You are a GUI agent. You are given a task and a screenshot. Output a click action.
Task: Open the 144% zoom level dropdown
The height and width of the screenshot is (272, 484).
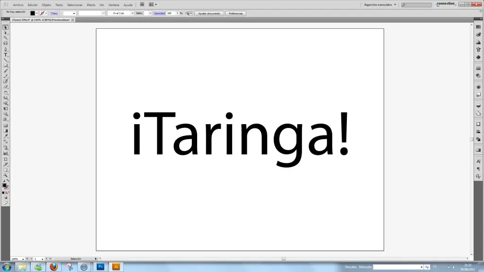23,259
